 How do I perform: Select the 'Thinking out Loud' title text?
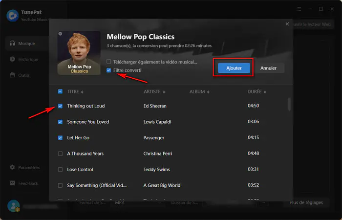[x=85, y=106]
